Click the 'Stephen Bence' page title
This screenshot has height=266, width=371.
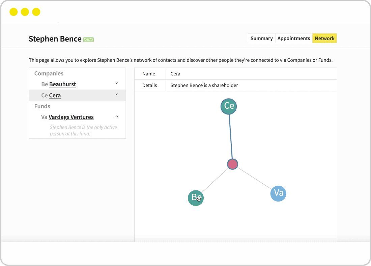click(x=55, y=39)
